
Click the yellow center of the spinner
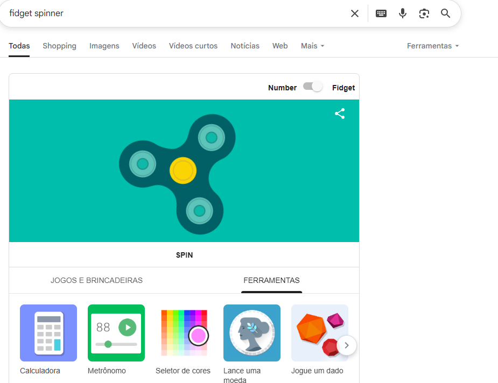point(183,171)
